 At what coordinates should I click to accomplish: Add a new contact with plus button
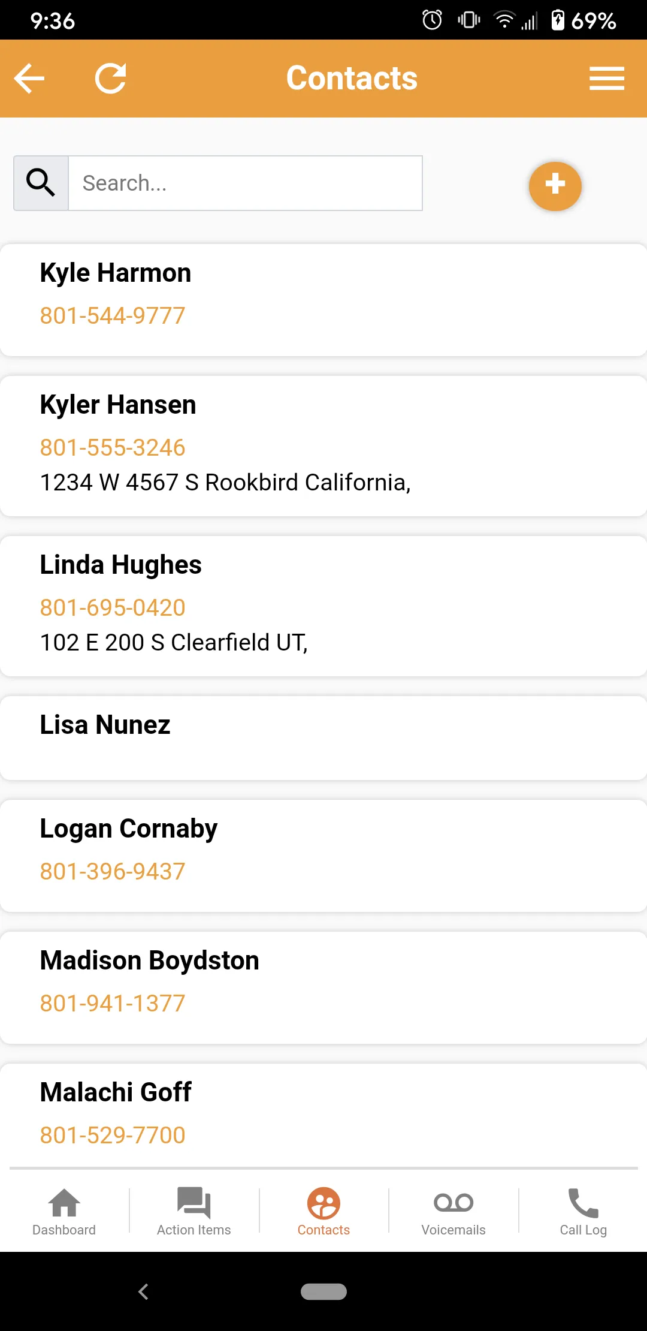pyautogui.click(x=555, y=186)
